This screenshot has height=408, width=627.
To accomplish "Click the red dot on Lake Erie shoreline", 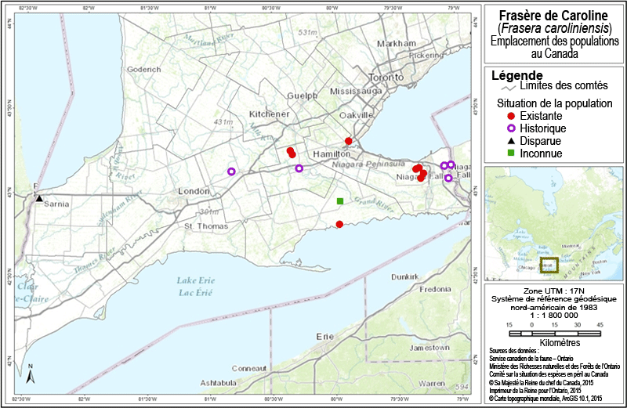I will 339,225.
